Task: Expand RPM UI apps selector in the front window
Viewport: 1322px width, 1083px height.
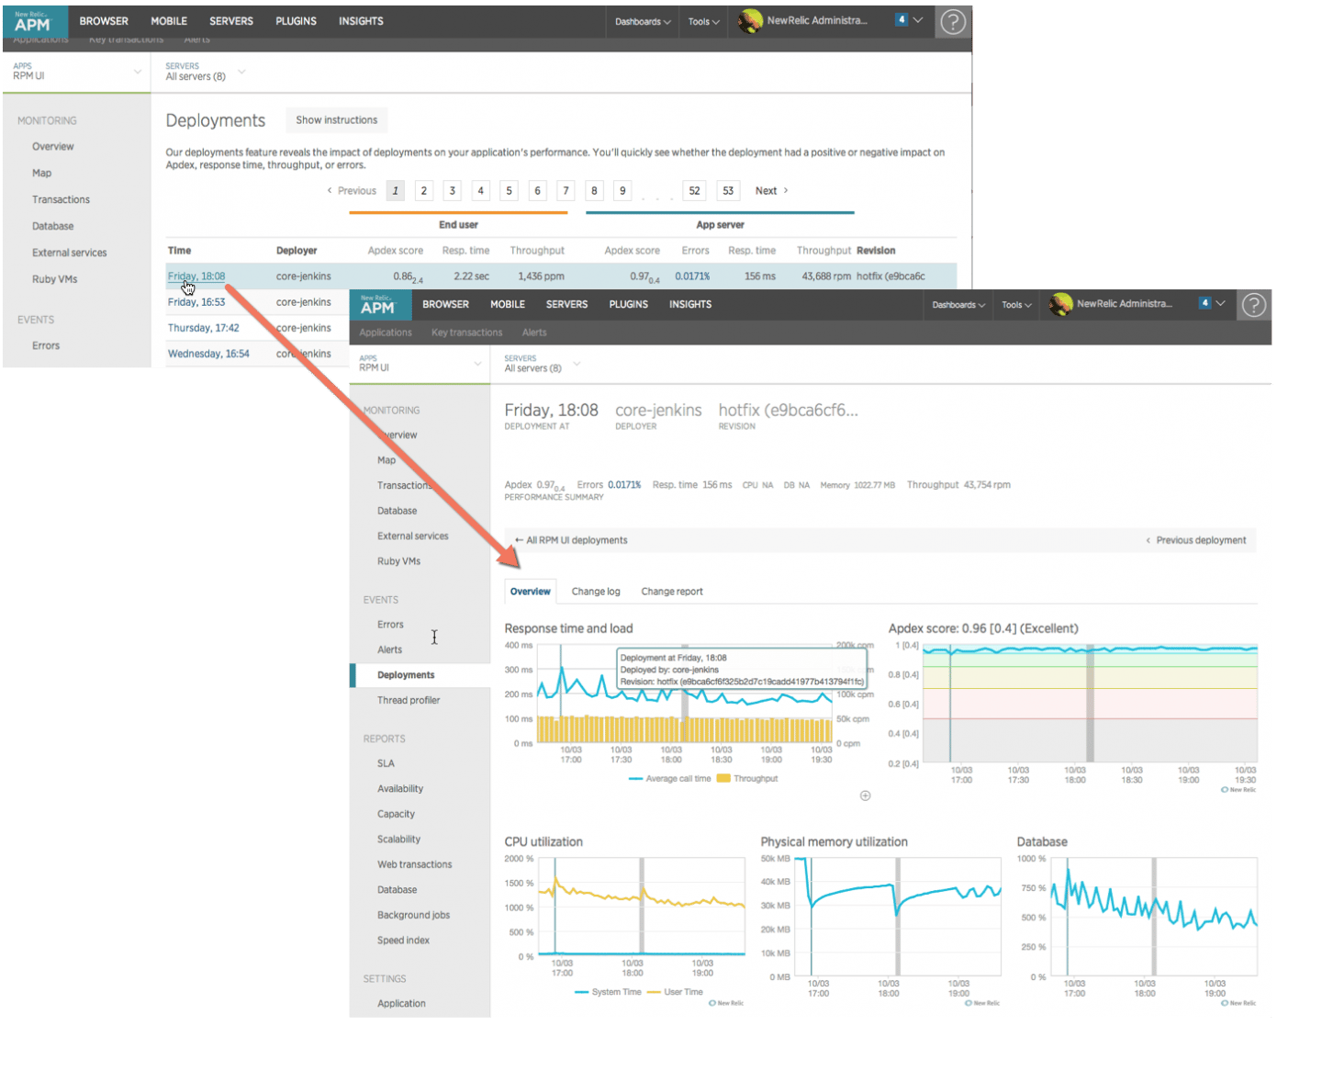Action: pyautogui.click(x=420, y=364)
